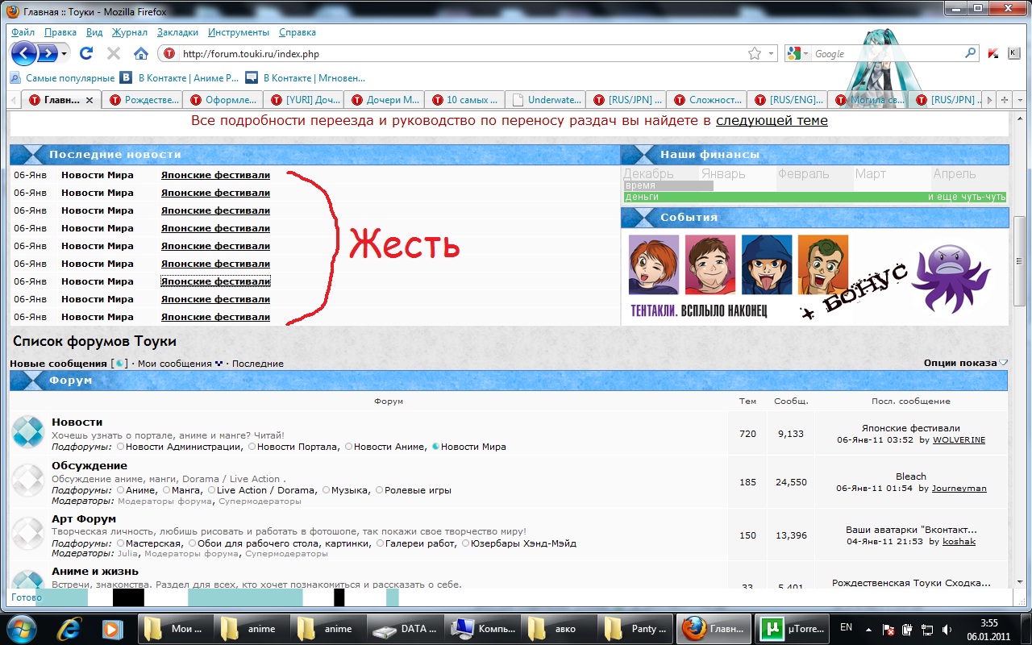Screen dimensions: 1032x645
Task: Click the Мои сообщения link
Action: (175, 364)
